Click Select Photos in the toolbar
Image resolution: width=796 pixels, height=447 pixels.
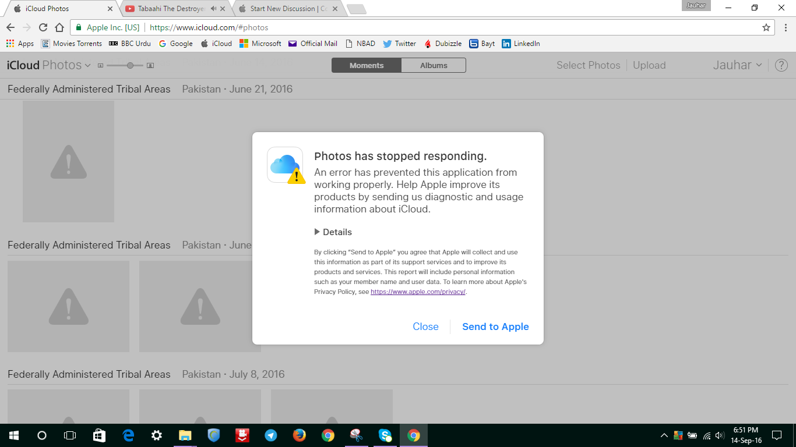(589, 65)
